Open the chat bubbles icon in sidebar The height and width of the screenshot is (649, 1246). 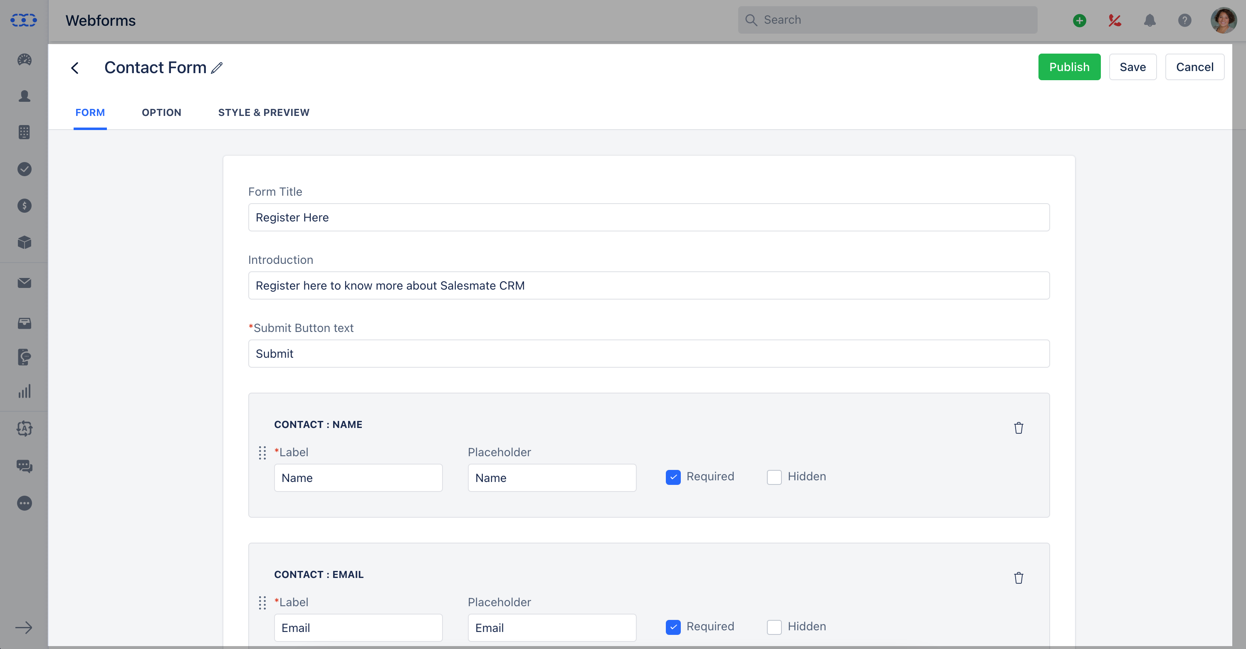point(24,466)
